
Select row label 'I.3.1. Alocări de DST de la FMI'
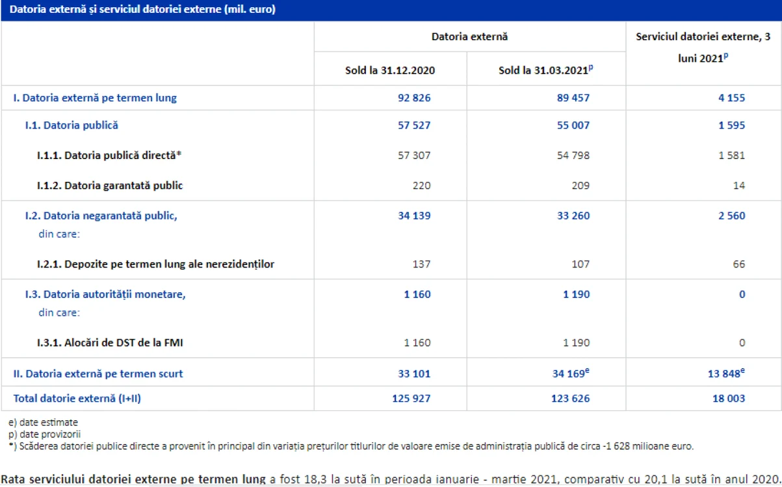click(x=110, y=342)
